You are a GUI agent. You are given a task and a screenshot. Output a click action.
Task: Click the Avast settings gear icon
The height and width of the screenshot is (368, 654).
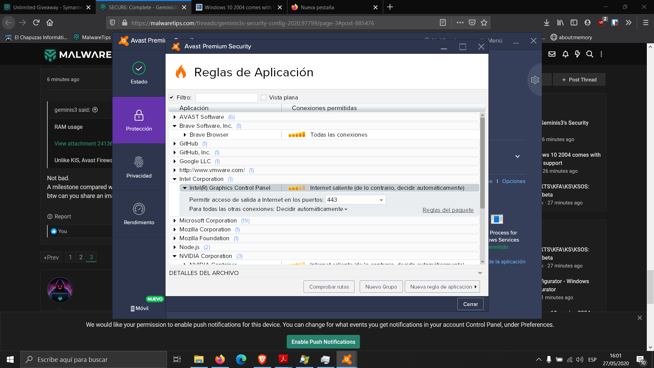[535, 80]
